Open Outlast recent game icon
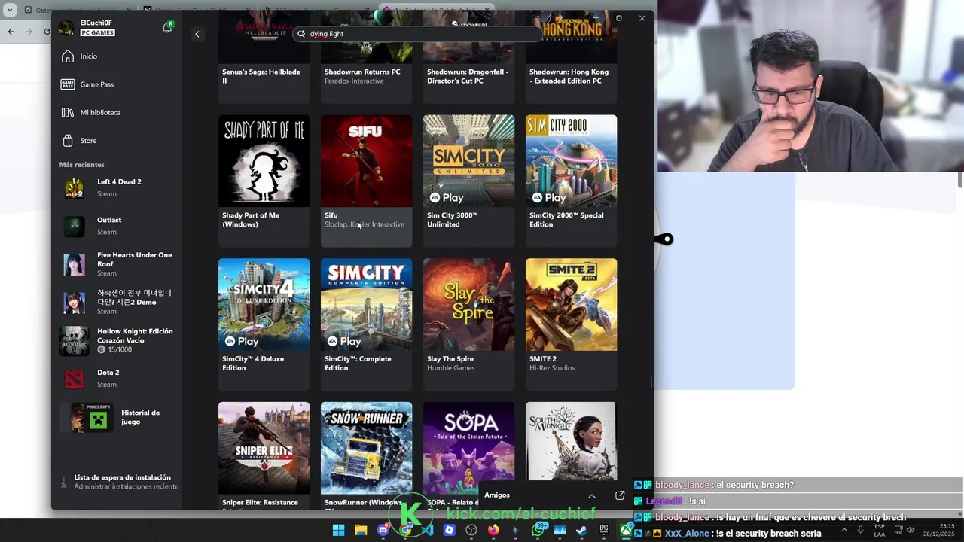The height and width of the screenshot is (542, 964). pyautogui.click(x=74, y=226)
